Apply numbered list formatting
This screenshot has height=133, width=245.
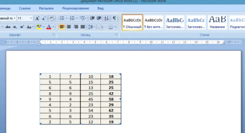pos(72,18)
